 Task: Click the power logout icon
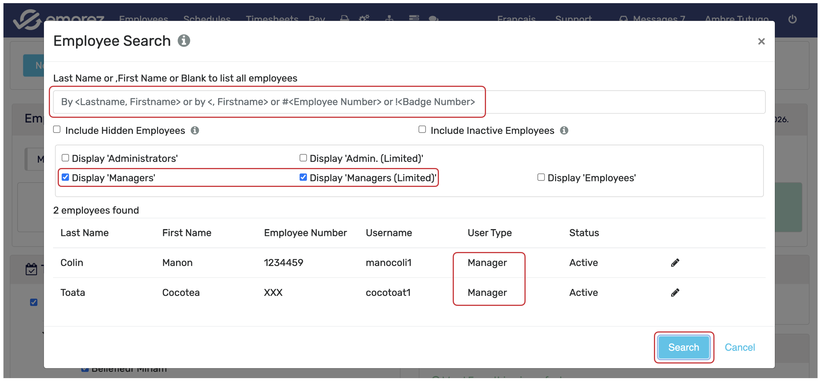click(792, 19)
